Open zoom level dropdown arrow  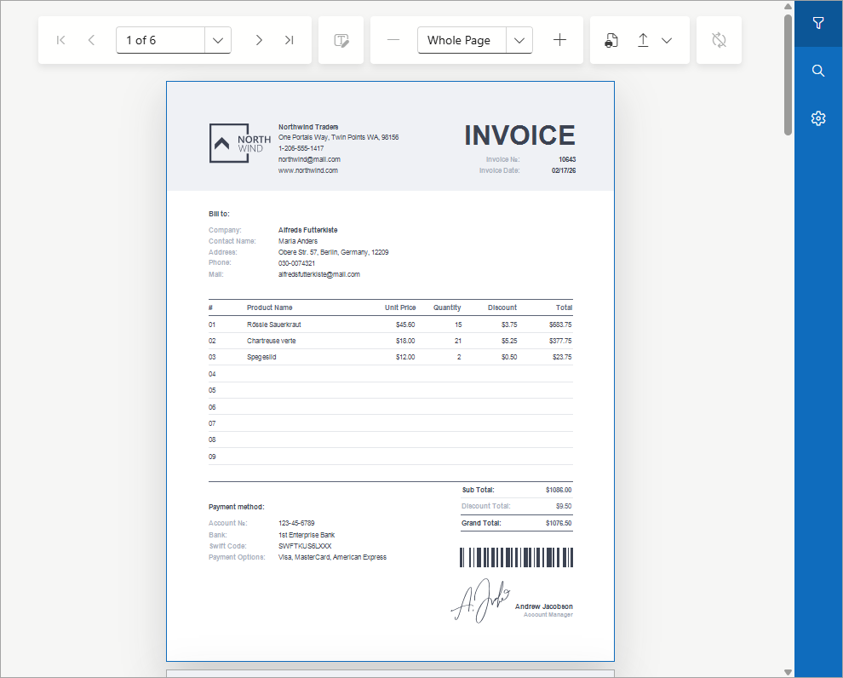coord(519,40)
